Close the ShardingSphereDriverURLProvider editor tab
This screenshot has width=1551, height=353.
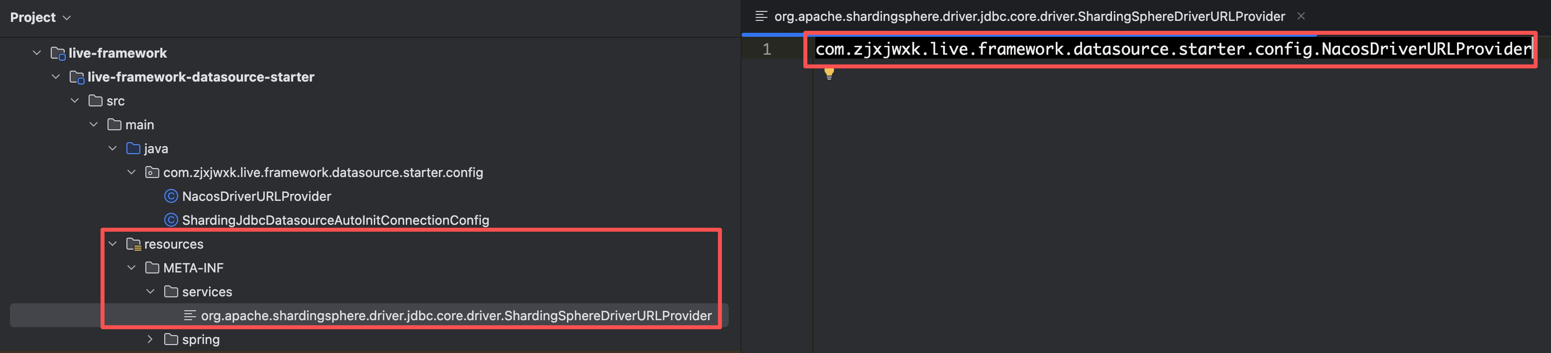pos(1301,16)
